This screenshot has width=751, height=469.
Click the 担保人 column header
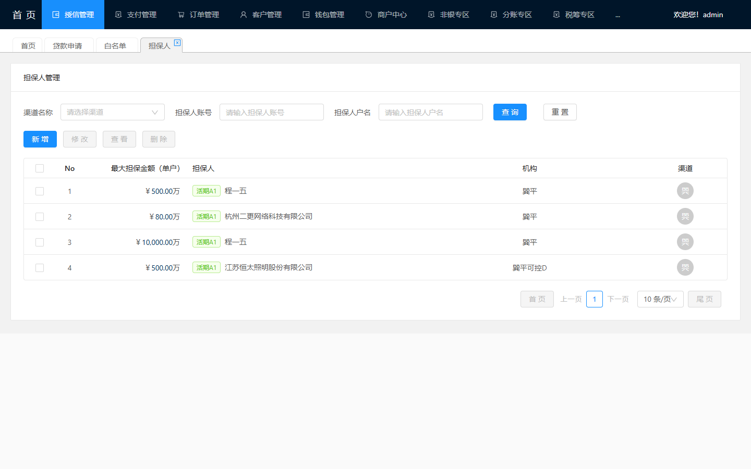point(203,168)
